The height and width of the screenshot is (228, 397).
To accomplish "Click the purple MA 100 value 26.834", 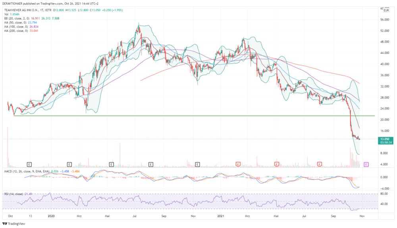I will click(34, 27).
